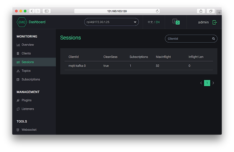Click the MaxInflight column header
The height and width of the screenshot is (152, 234).
[x=163, y=57]
